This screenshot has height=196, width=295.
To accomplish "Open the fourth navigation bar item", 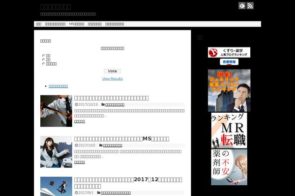I will 95,24.
